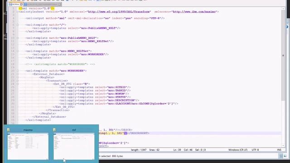This screenshot has height=163, width=290.
Task: Click the http://www.ibm.com/maximo URL
Action: click(x=194, y=12)
